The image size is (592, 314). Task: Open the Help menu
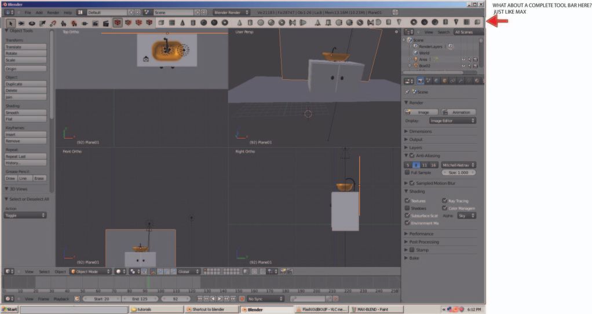(x=68, y=13)
